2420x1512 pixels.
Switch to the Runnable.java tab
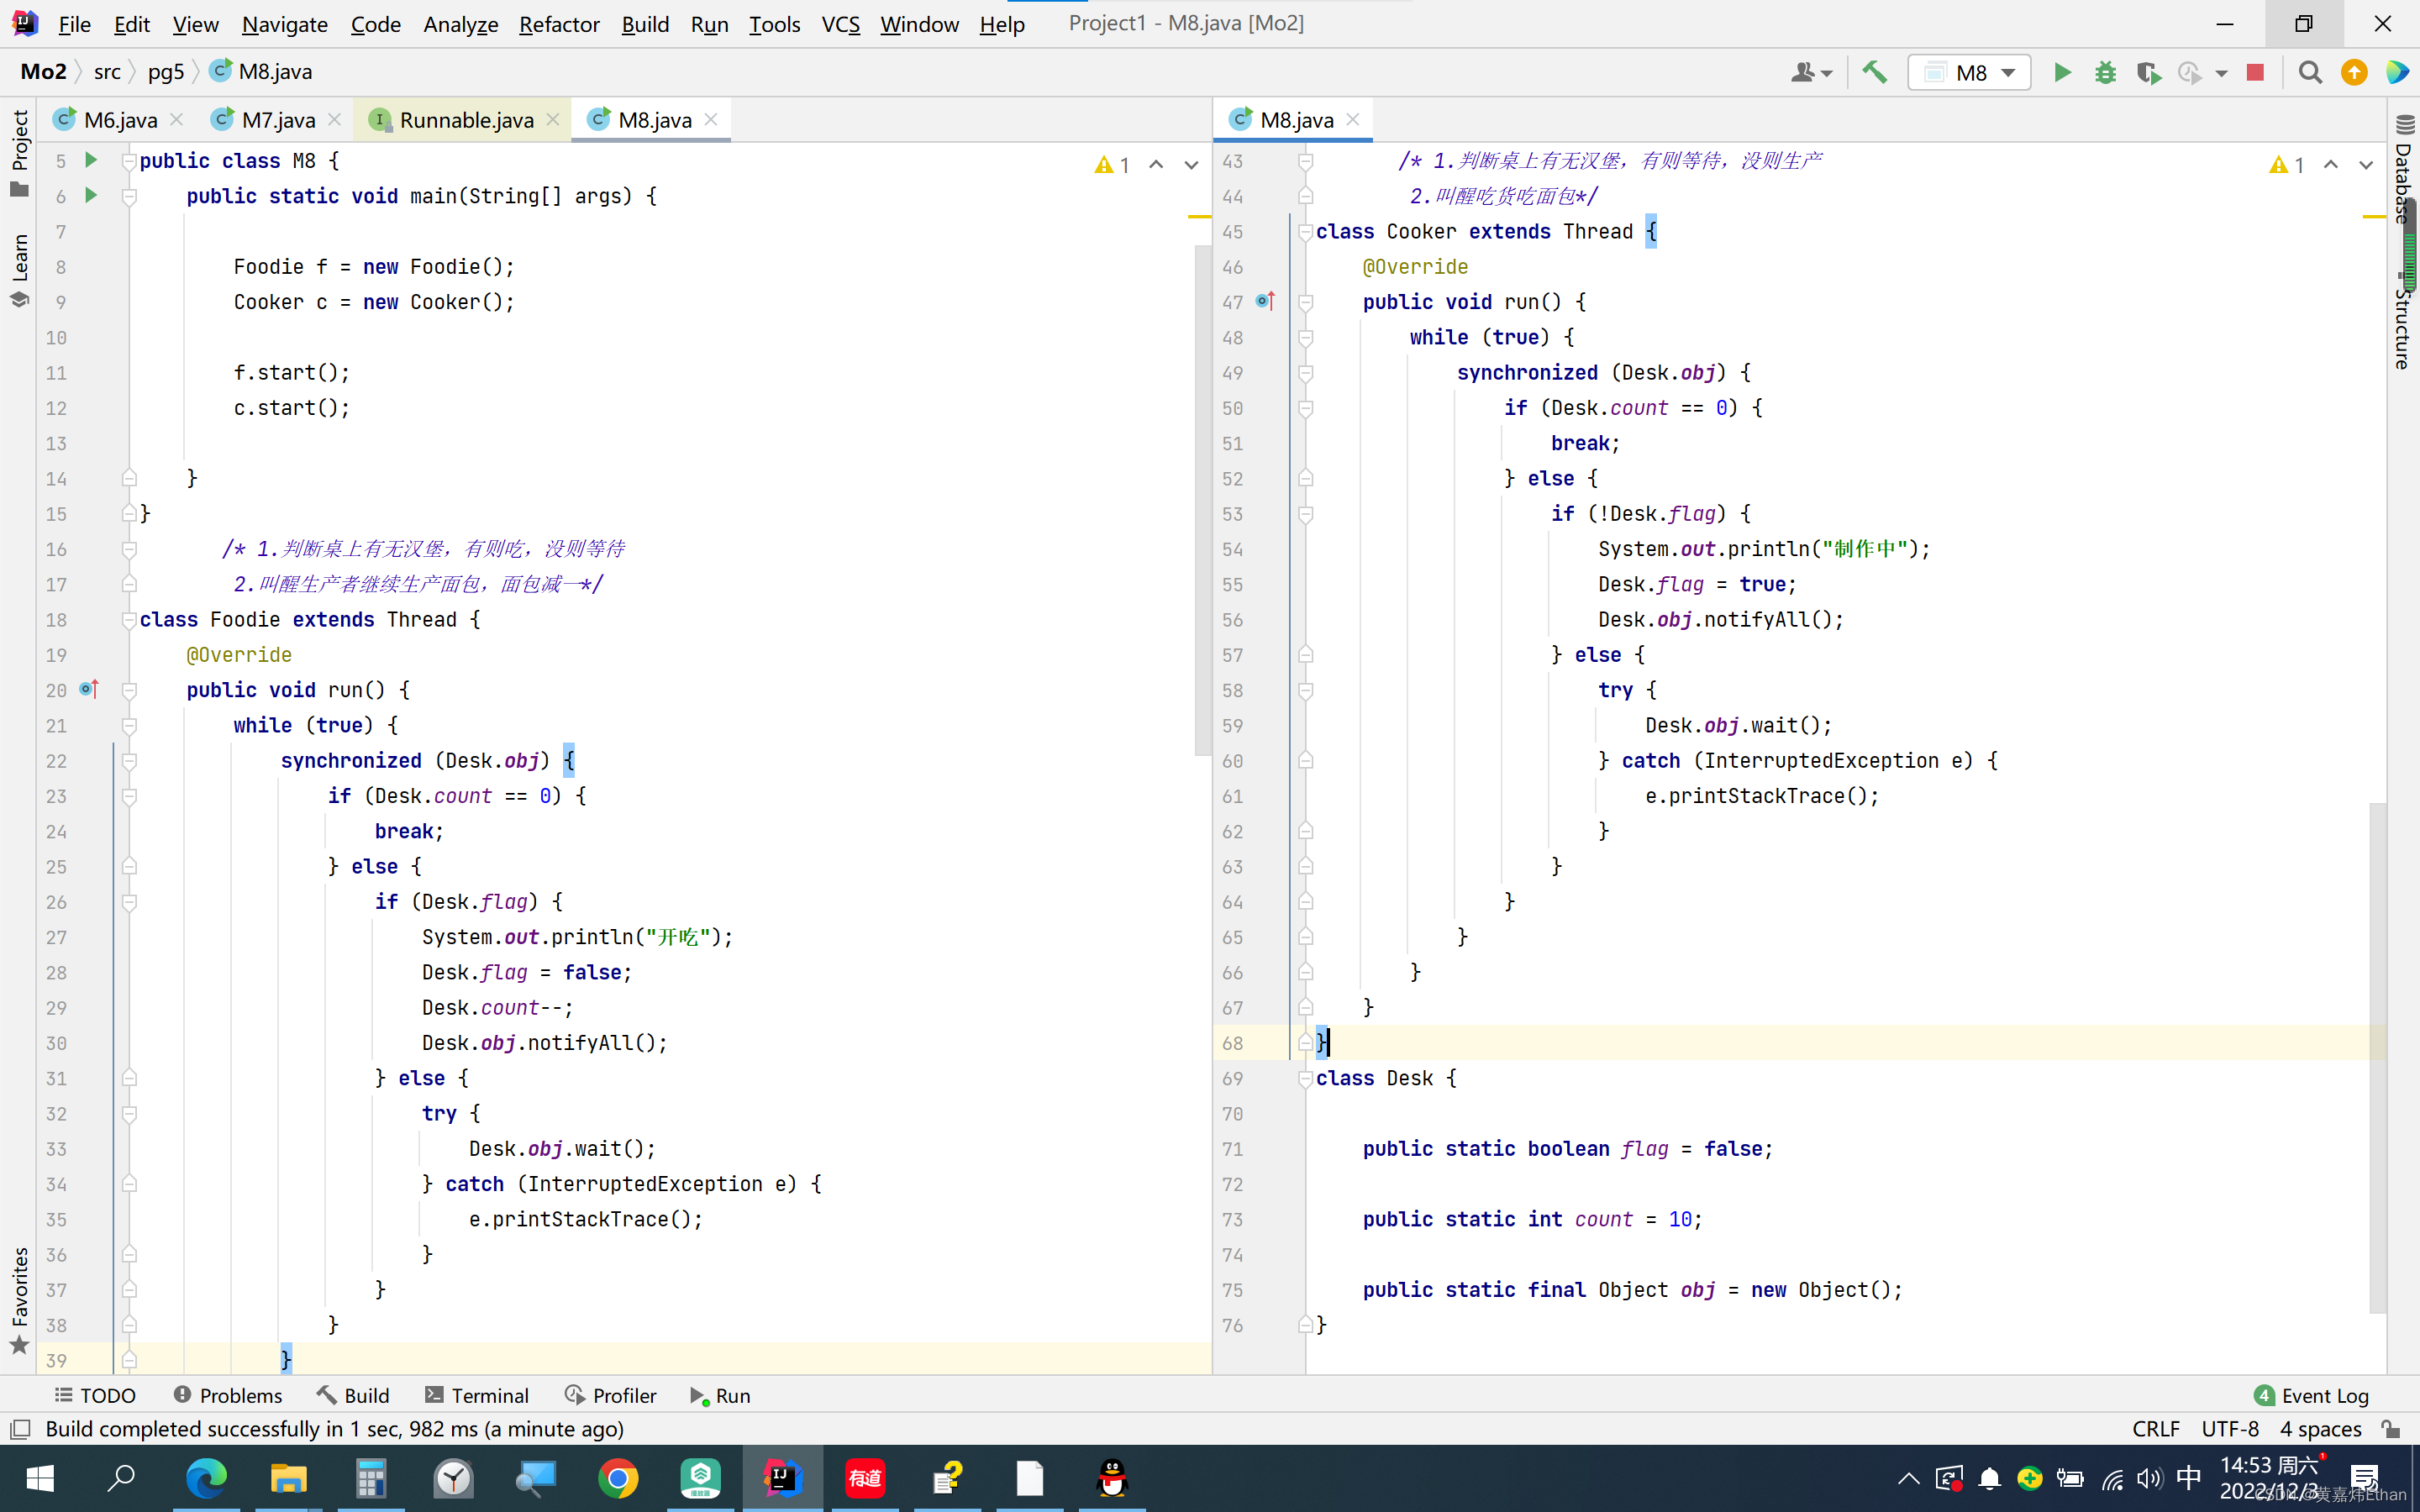(x=465, y=120)
